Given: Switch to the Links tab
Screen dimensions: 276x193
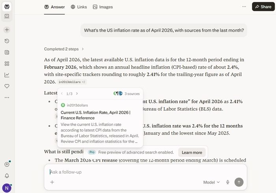Looking at the screenshot, I should click(78, 7).
